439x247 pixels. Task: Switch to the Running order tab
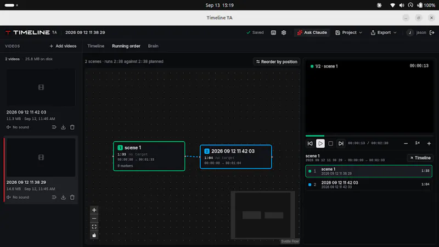tap(126, 46)
